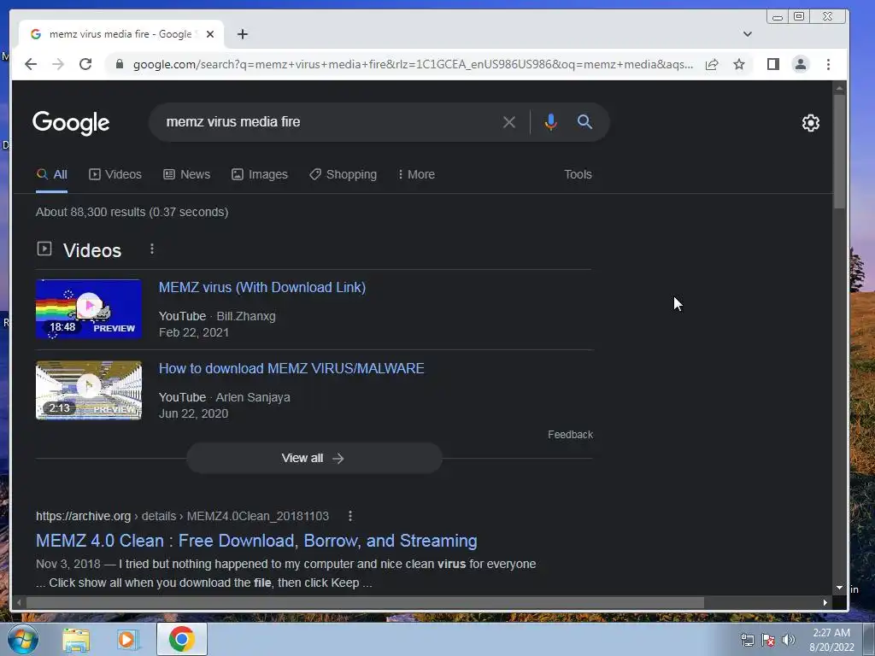This screenshot has height=656, width=875.
Task: Switch to the Shopping tab
Action: point(344,174)
